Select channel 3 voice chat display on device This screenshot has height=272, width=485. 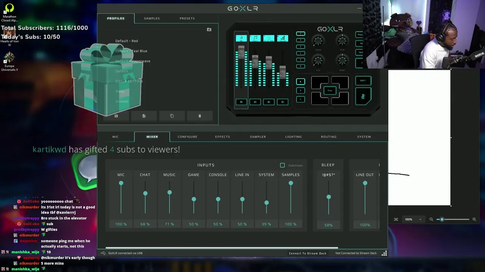(x=269, y=38)
